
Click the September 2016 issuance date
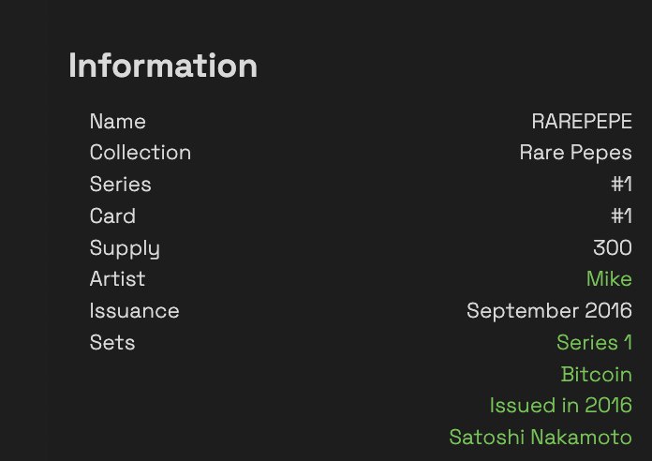pos(549,311)
